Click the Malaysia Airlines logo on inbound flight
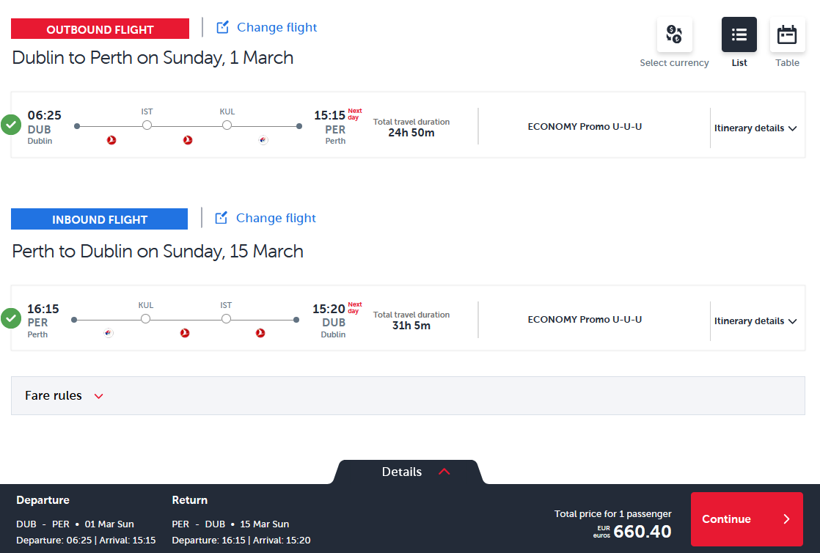 click(x=109, y=333)
